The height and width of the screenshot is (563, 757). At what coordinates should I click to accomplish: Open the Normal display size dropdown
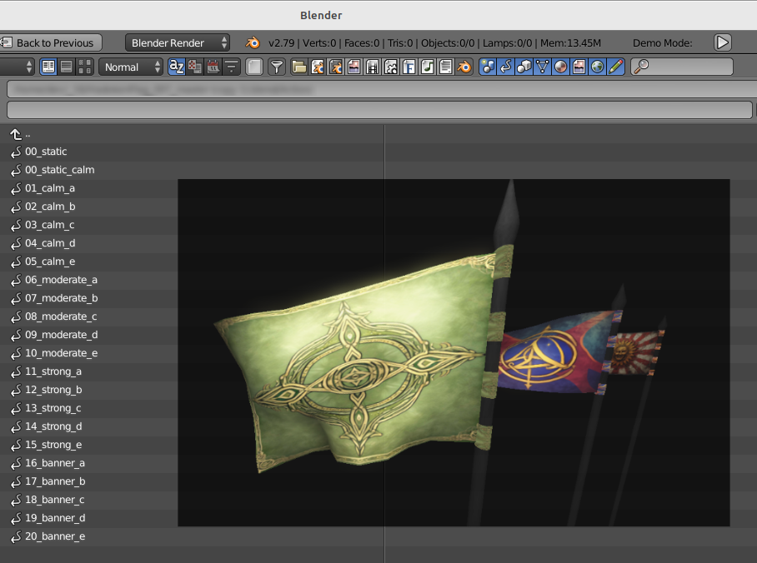130,67
